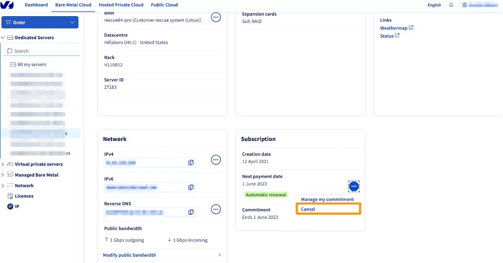
Task: Copy the Reverse DNS value
Action: (191, 212)
